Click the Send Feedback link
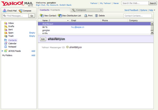Image resolution: width=158 pixels, height=110 pixels. (131, 10)
